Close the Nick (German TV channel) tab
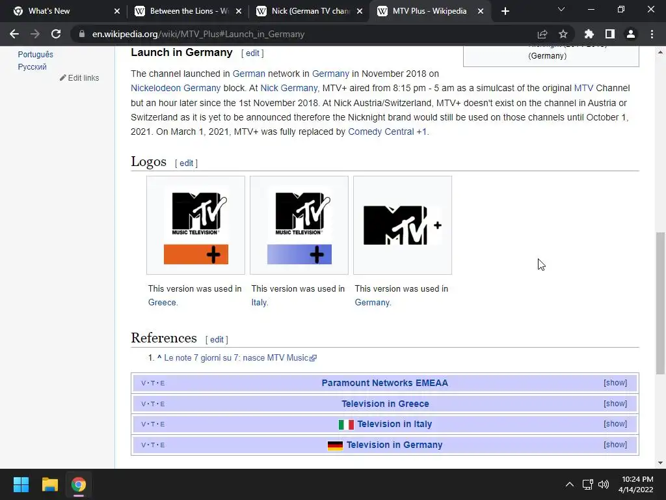 [x=360, y=11]
